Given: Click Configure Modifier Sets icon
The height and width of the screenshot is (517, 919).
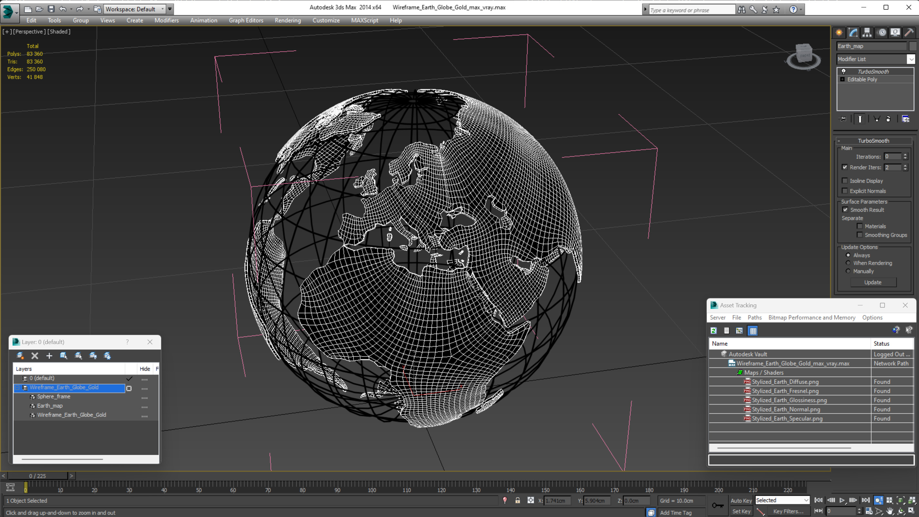Looking at the screenshot, I should pyautogui.click(x=906, y=119).
